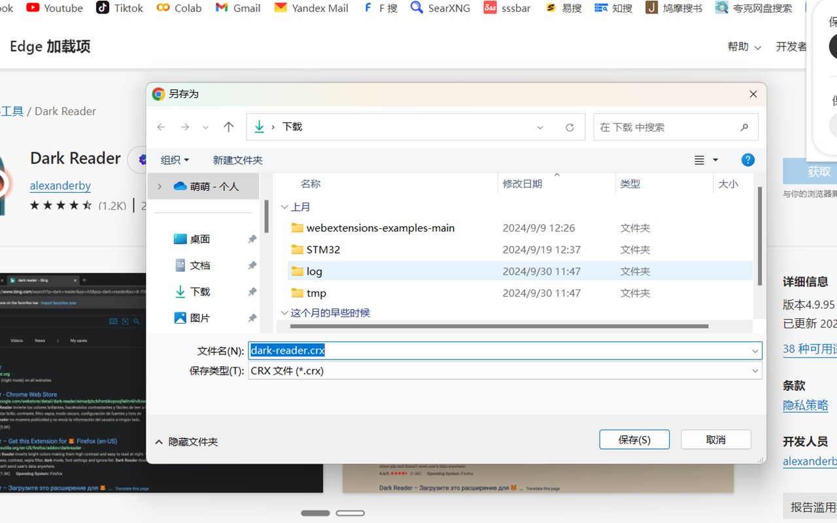Sort by 类型 column header
This screenshot has width=837, height=523.
coord(630,184)
